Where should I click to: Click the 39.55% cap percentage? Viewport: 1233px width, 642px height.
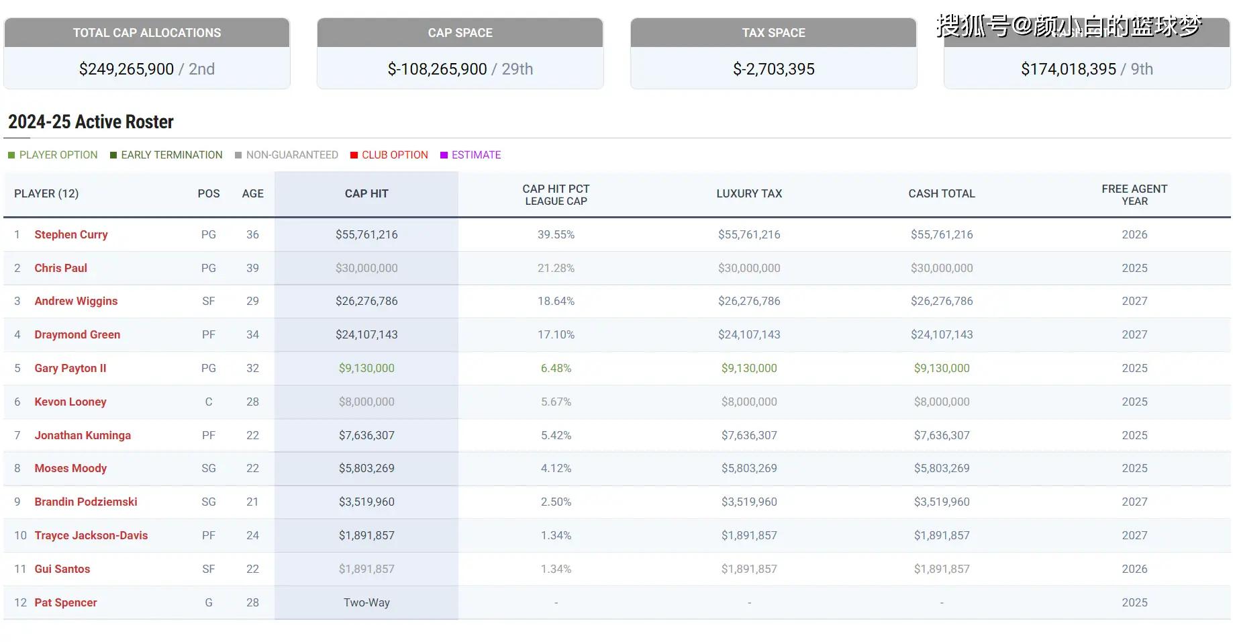click(x=556, y=234)
